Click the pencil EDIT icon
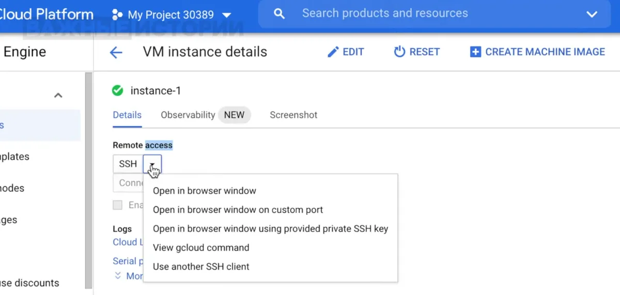 click(x=333, y=52)
